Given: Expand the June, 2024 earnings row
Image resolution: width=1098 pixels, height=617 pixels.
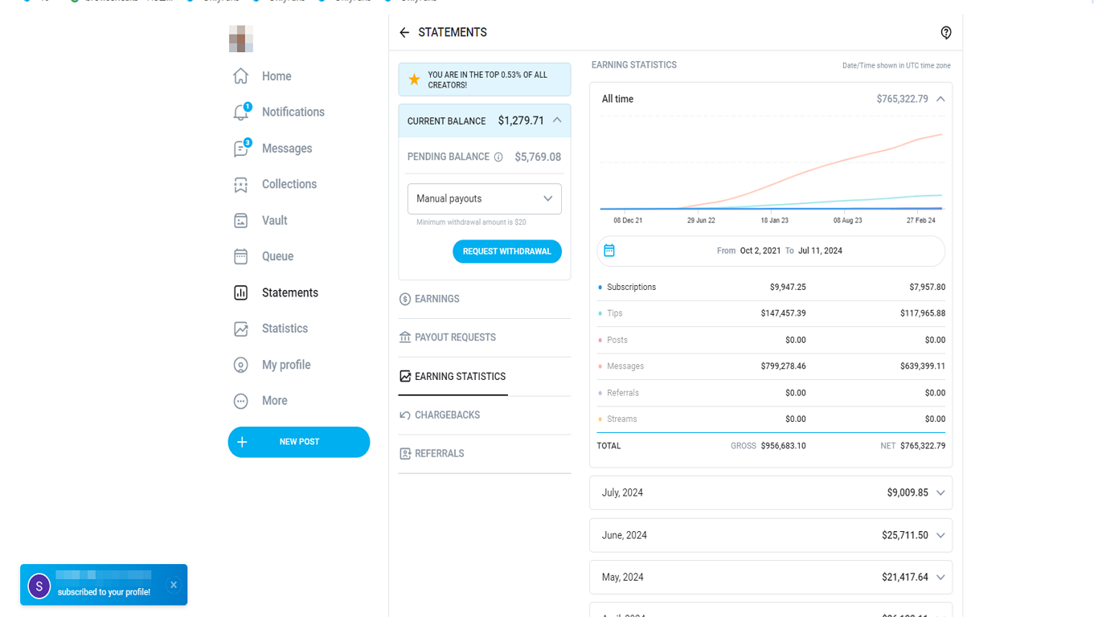Looking at the screenshot, I should click(x=771, y=535).
